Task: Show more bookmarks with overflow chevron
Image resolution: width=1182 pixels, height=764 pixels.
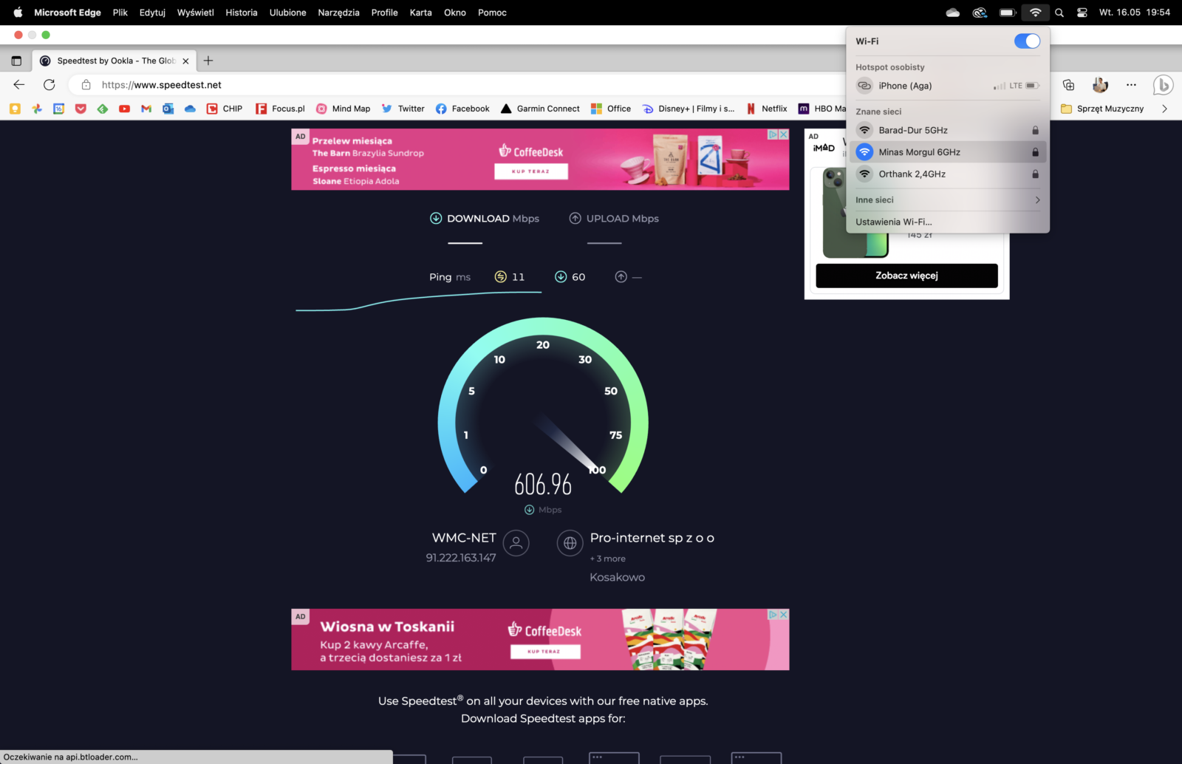Action: click(1164, 109)
